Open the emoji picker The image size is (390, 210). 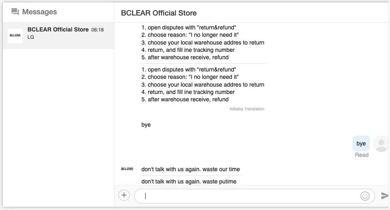click(x=365, y=196)
